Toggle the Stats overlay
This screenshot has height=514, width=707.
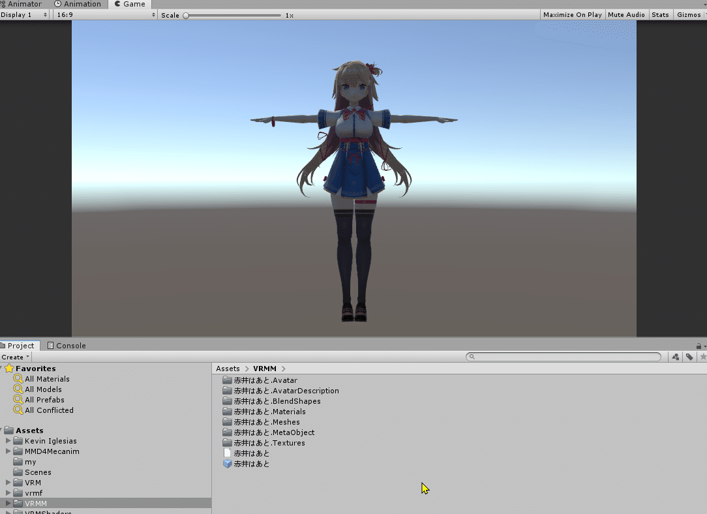tap(660, 15)
